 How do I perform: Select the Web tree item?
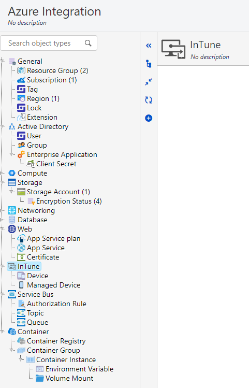(25, 229)
